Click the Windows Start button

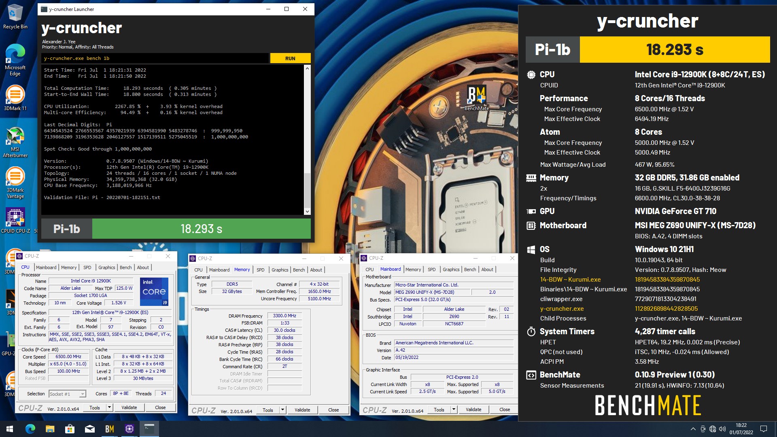(10, 429)
